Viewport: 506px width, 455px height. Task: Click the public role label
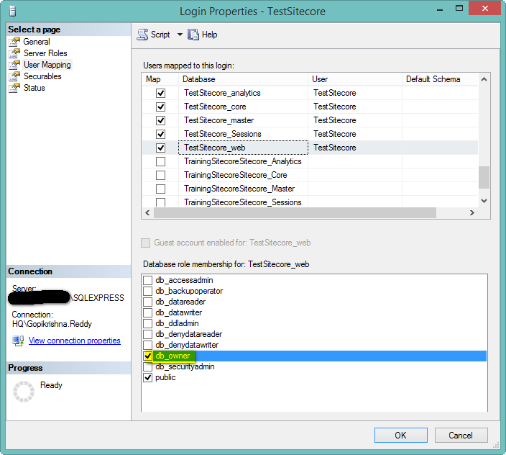point(165,377)
